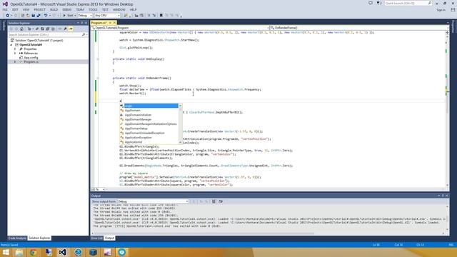Open the VIEW menu
The width and height of the screenshot is (457, 257).
(26, 9)
